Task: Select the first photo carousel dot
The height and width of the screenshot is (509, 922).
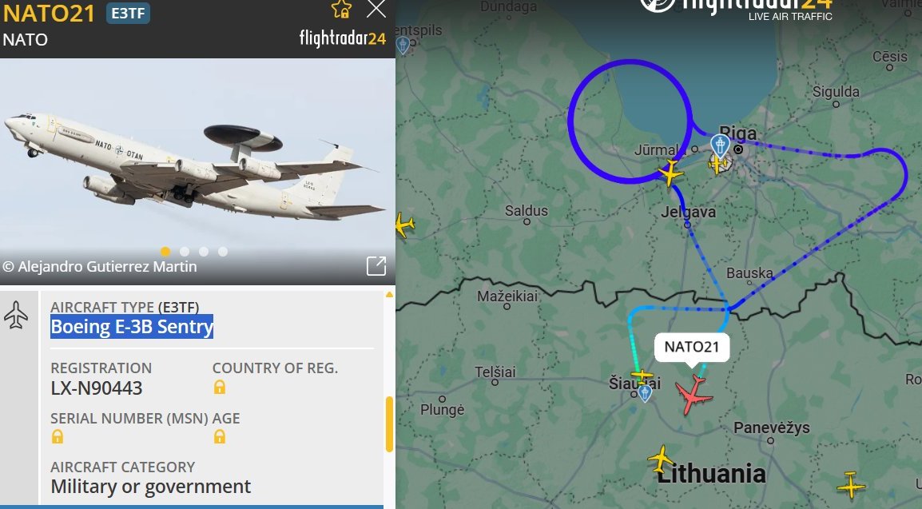Action: [165, 252]
